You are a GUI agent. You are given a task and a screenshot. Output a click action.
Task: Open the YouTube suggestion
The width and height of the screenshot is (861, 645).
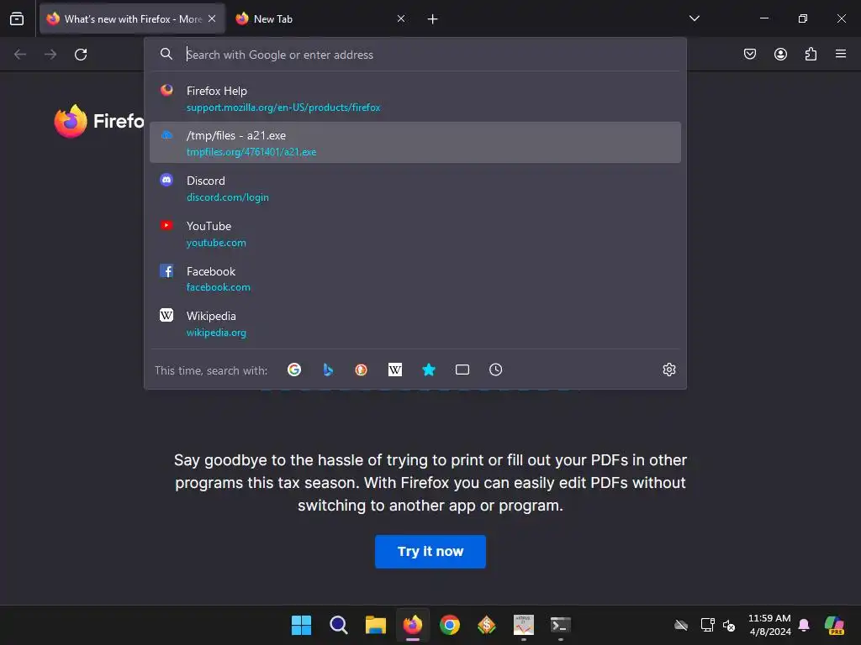[415, 233]
